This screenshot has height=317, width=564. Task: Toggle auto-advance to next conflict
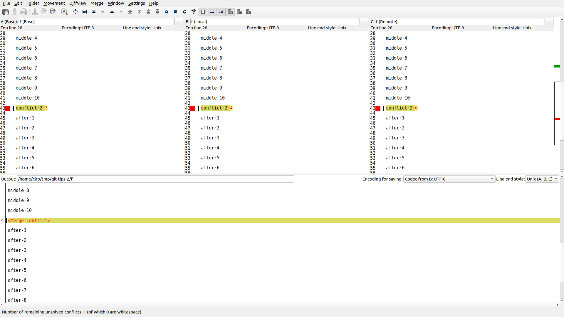click(x=194, y=12)
